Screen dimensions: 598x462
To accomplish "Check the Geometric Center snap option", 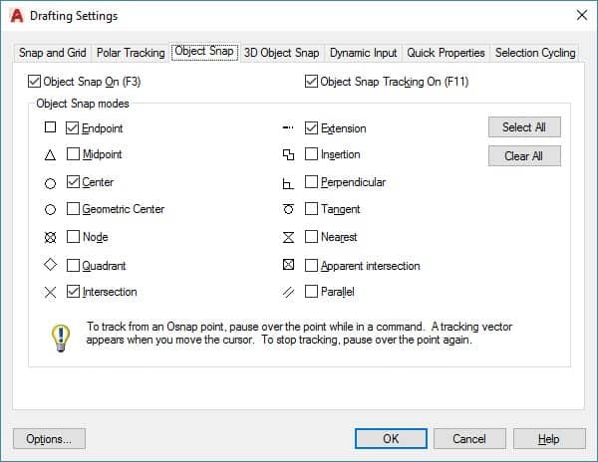I will click(73, 210).
